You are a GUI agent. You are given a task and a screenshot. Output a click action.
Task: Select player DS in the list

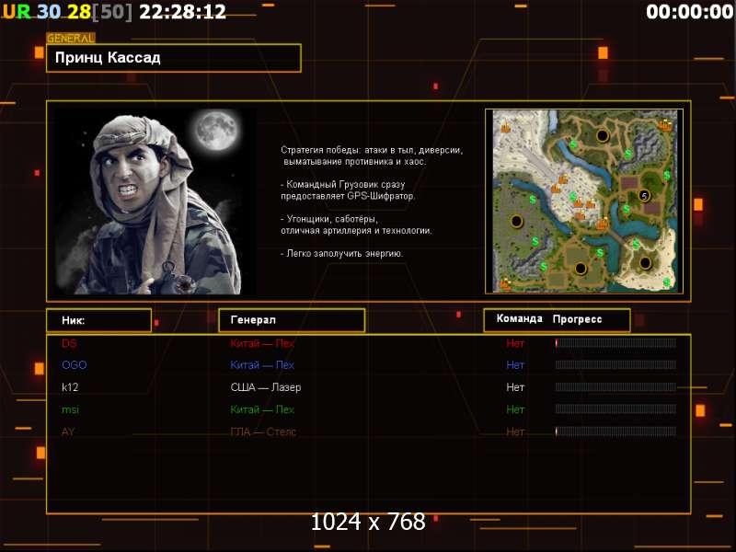[x=69, y=343]
